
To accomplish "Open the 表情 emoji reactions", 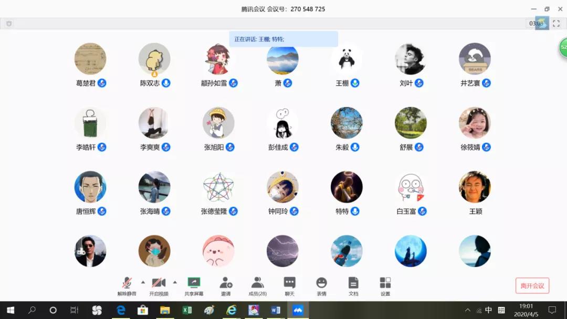I will click(x=321, y=286).
